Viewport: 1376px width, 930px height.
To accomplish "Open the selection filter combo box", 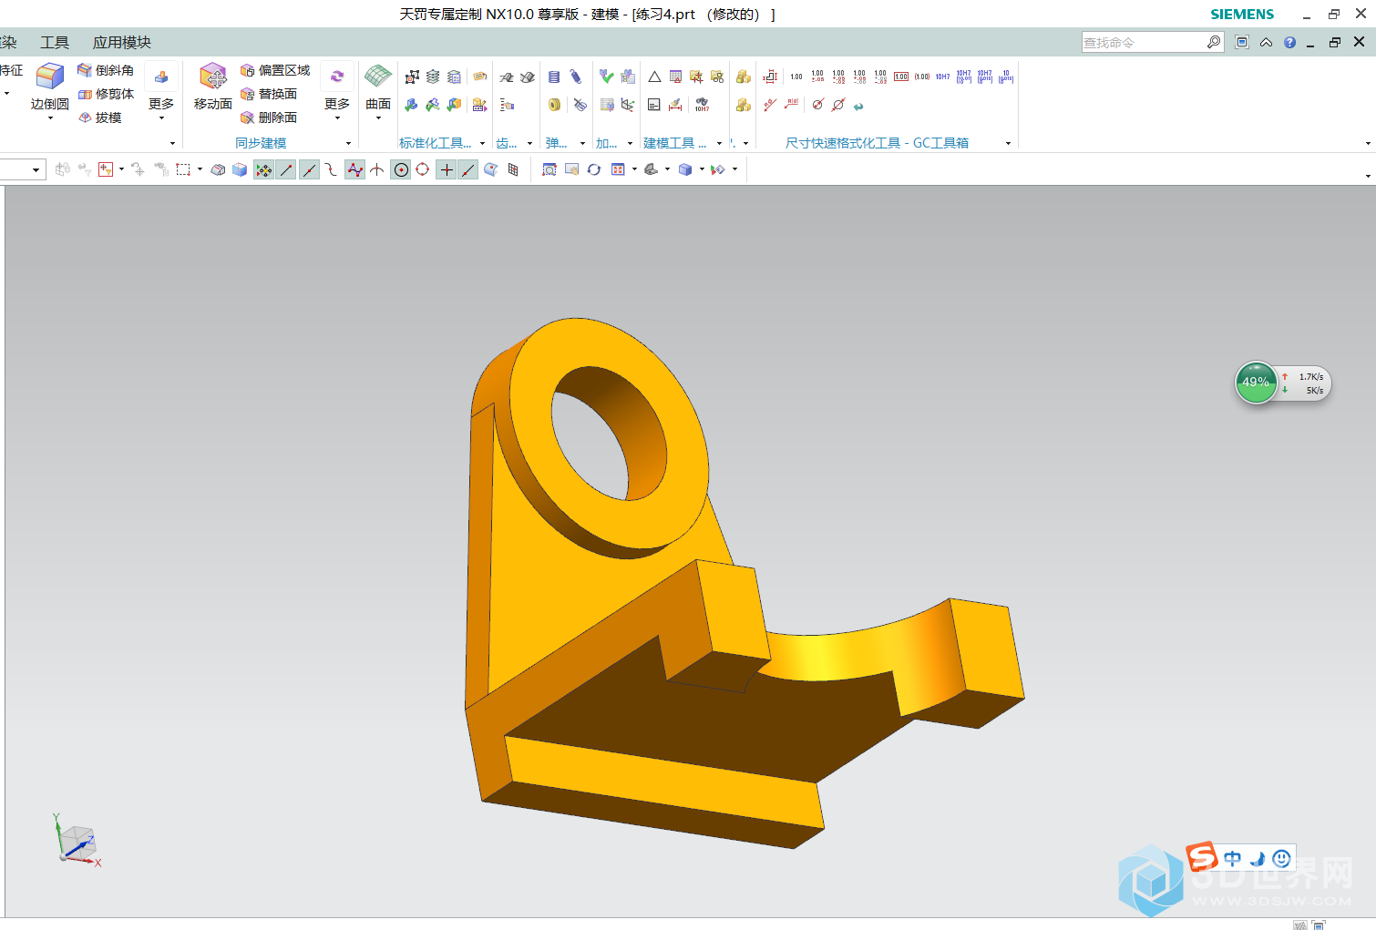I will pyautogui.click(x=22, y=169).
